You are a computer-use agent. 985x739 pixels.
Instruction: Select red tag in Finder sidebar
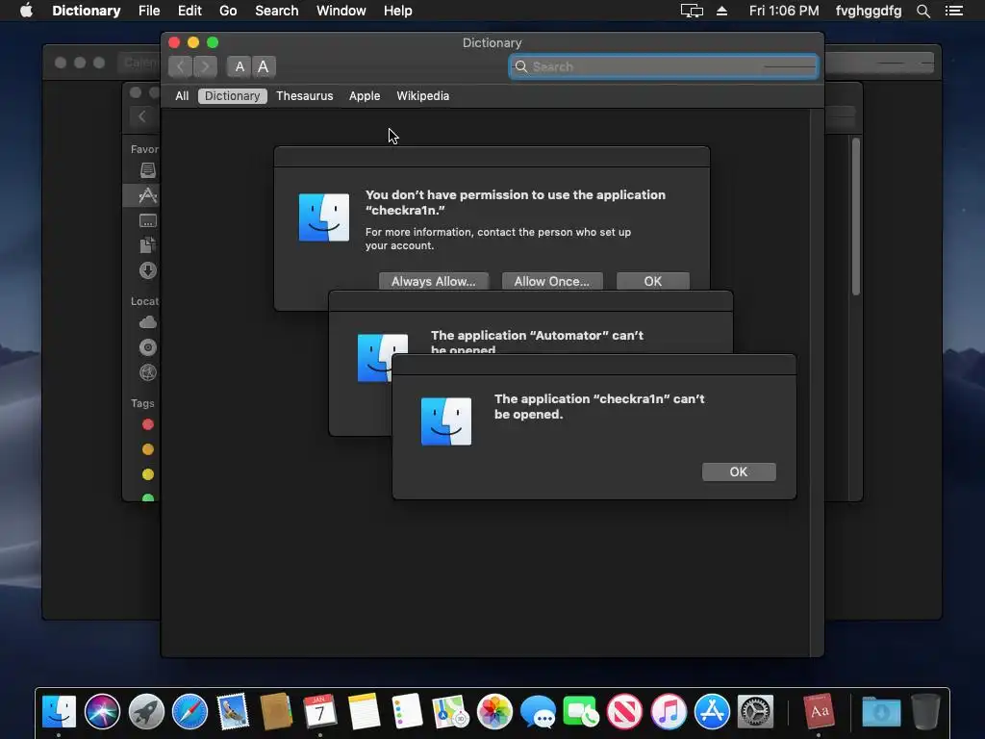pos(147,424)
